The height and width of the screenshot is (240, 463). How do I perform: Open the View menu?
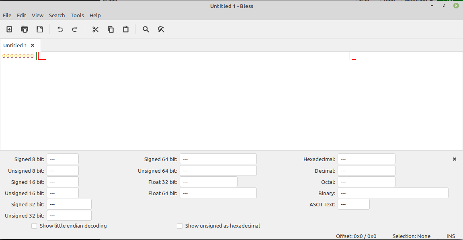(x=37, y=15)
